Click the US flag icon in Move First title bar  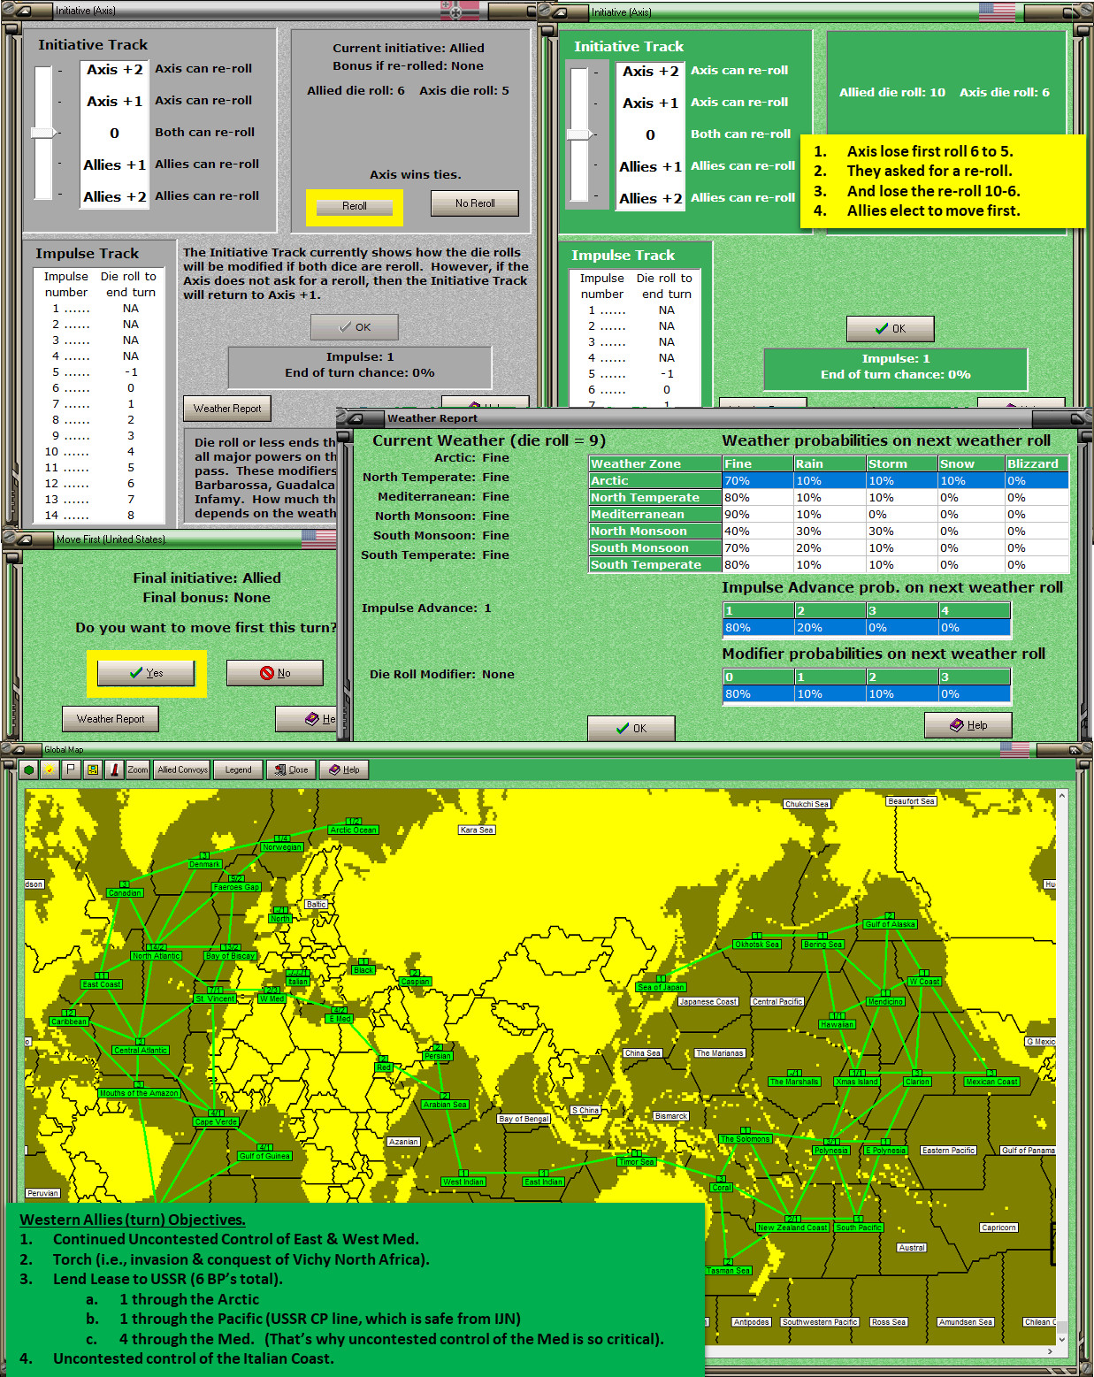(x=318, y=539)
